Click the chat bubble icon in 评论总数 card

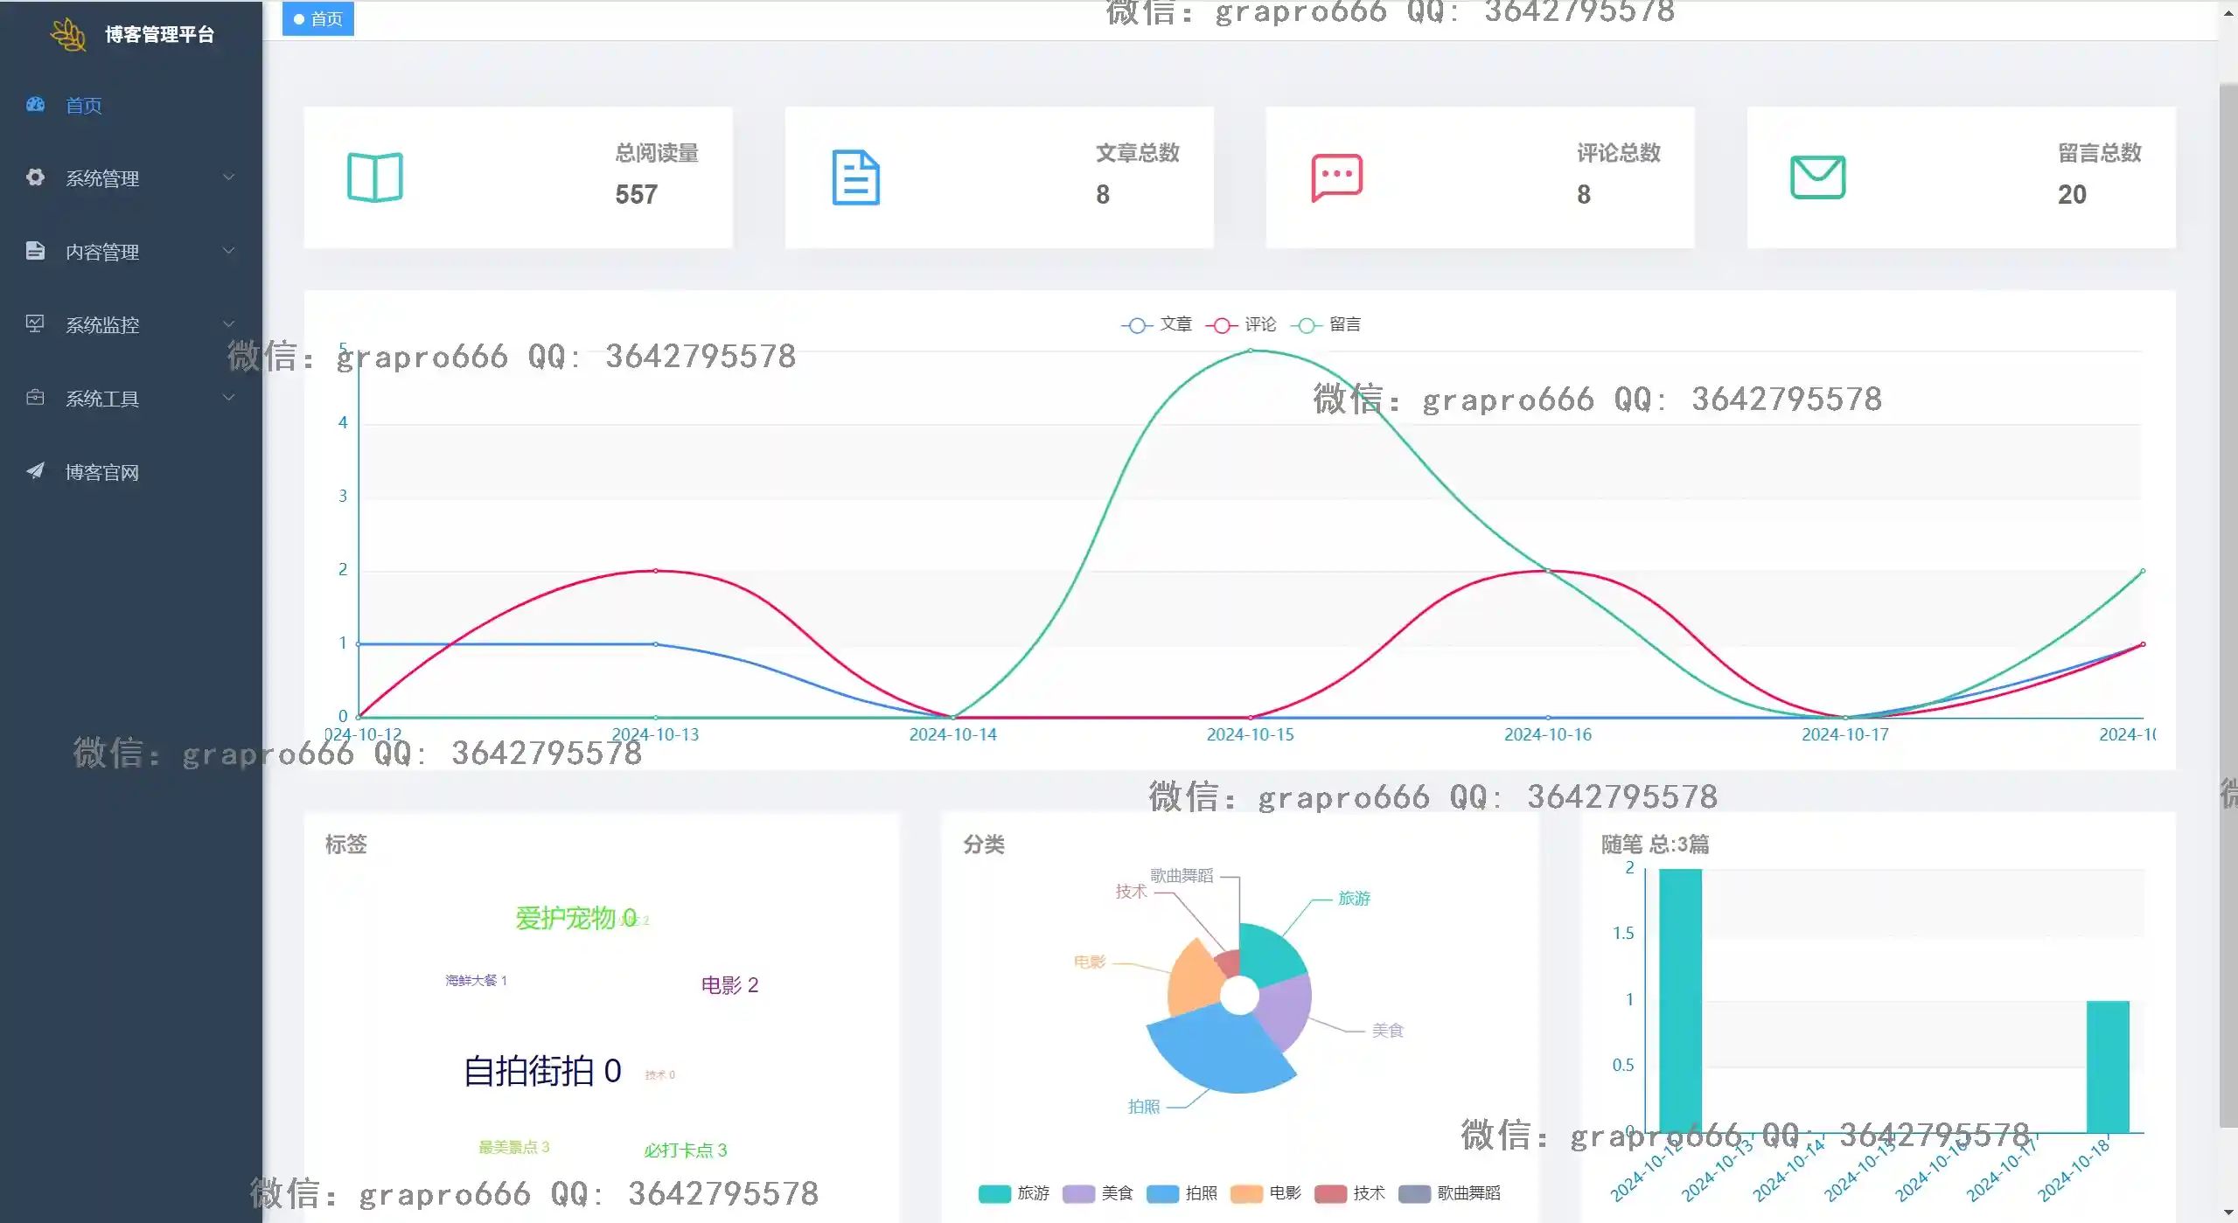click(x=1336, y=177)
